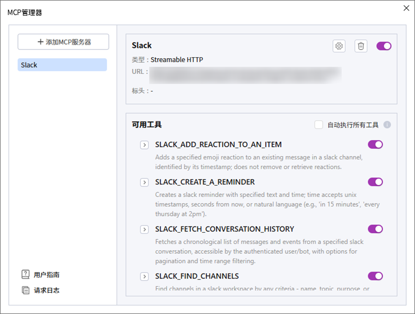This screenshot has width=415, height=314.
Task: Toggle off SLACK_ADD_REACTION_TO_AN_ITEM tool
Action: coord(375,145)
